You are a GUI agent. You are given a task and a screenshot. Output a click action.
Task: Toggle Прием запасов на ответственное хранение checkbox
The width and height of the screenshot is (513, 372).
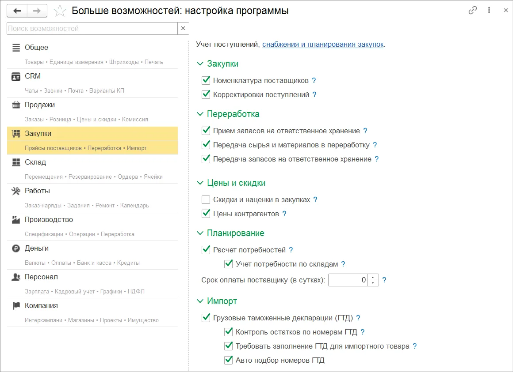tap(206, 131)
